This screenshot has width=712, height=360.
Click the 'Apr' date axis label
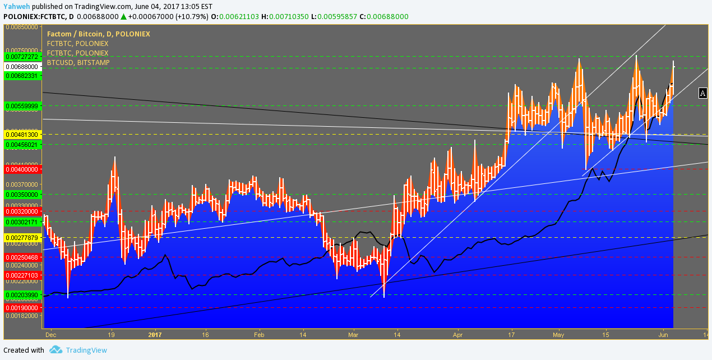457,334
